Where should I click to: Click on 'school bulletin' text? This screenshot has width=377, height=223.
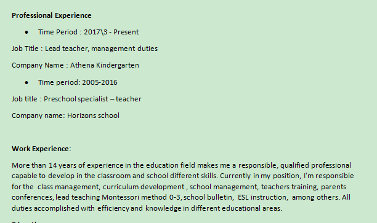[x=208, y=197]
